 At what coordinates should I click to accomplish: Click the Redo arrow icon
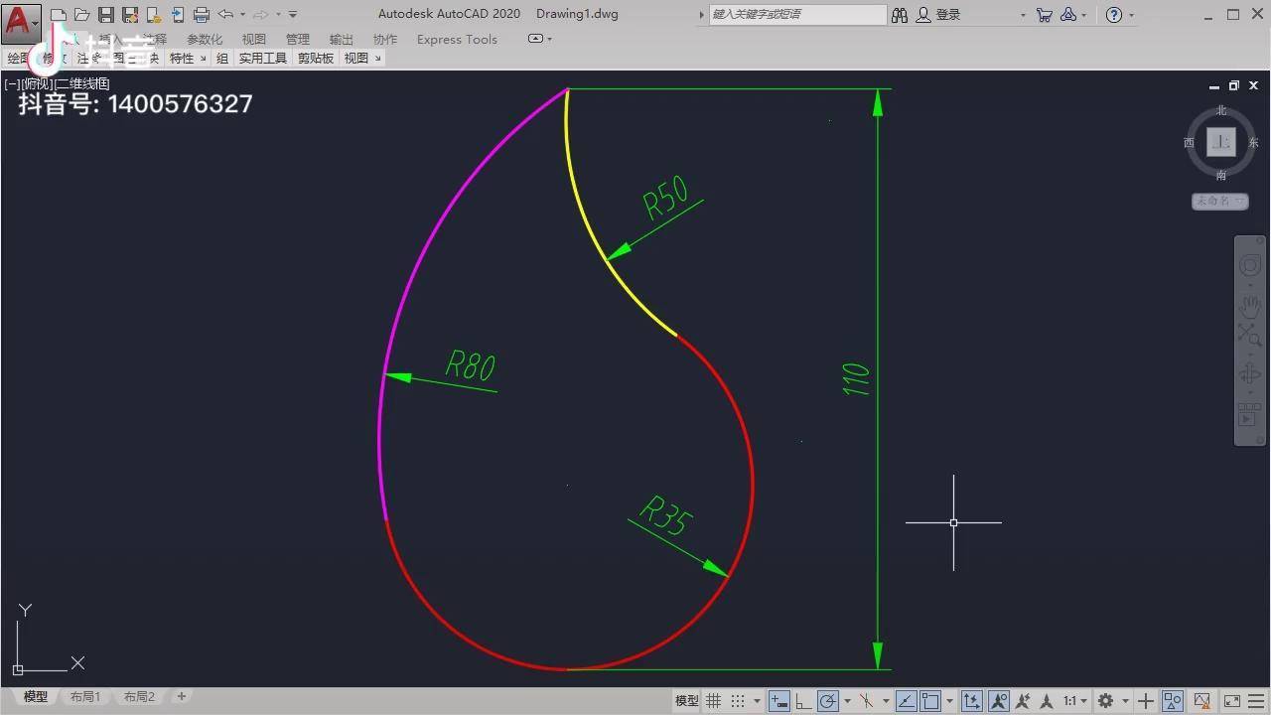(260, 14)
